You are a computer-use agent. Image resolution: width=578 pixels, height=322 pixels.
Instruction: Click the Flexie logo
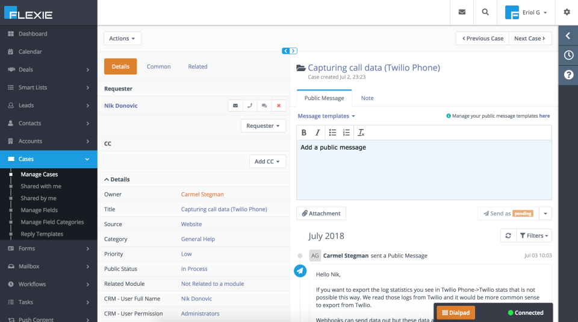click(x=28, y=13)
